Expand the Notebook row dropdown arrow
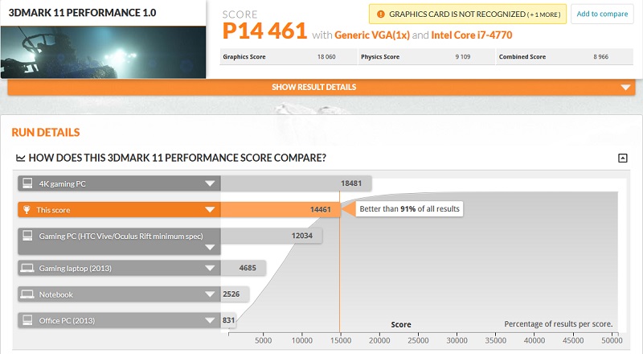Image resolution: width=643 pixels, height=354 pixels. [x=211, y=295]
